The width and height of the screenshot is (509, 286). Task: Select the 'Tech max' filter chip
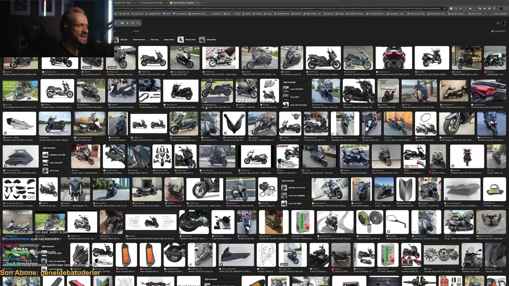154,40
